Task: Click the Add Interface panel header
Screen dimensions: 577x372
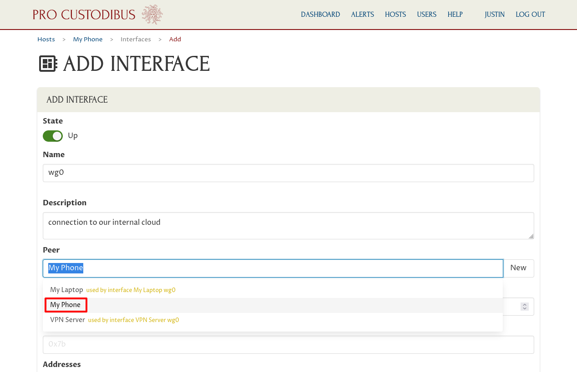Action: [288, 100]
